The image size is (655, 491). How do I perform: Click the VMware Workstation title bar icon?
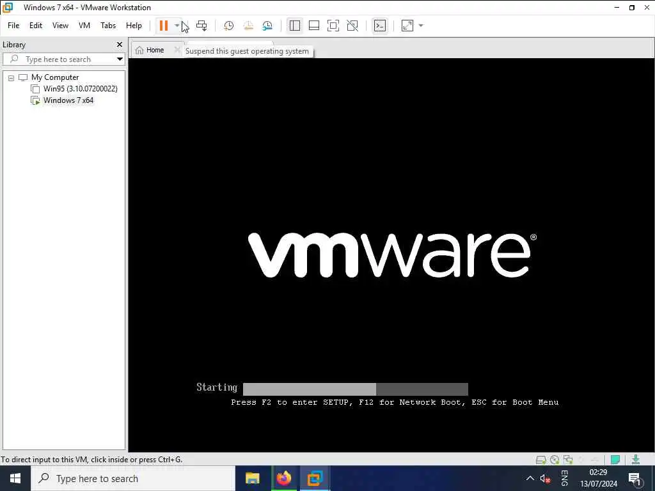pos(8,7)
